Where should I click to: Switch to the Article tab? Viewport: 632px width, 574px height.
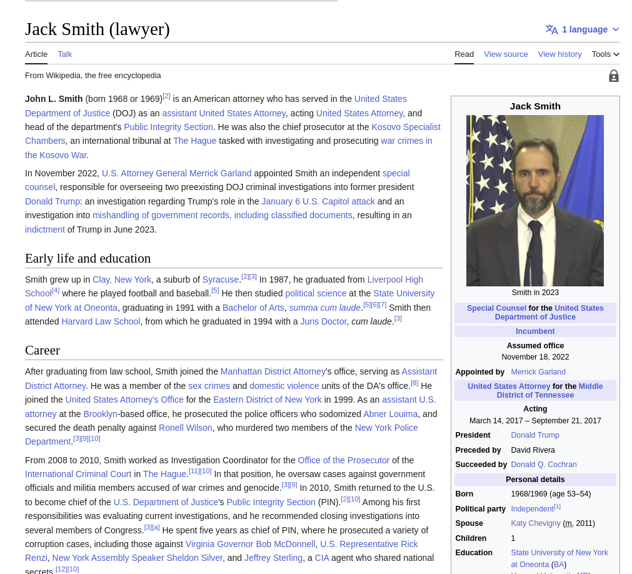pos(36,54)
